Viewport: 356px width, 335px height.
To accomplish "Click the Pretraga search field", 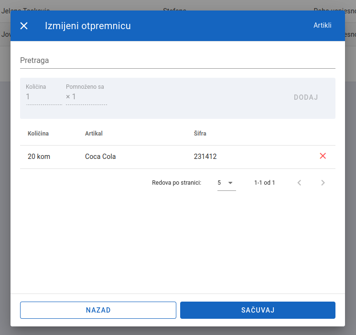I will click(x=178, y=61).
